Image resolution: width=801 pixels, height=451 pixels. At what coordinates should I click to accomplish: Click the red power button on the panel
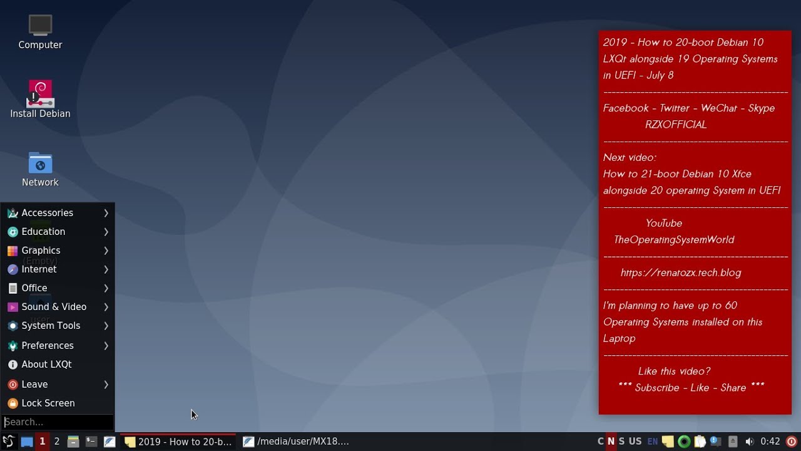tap(792, 442)
